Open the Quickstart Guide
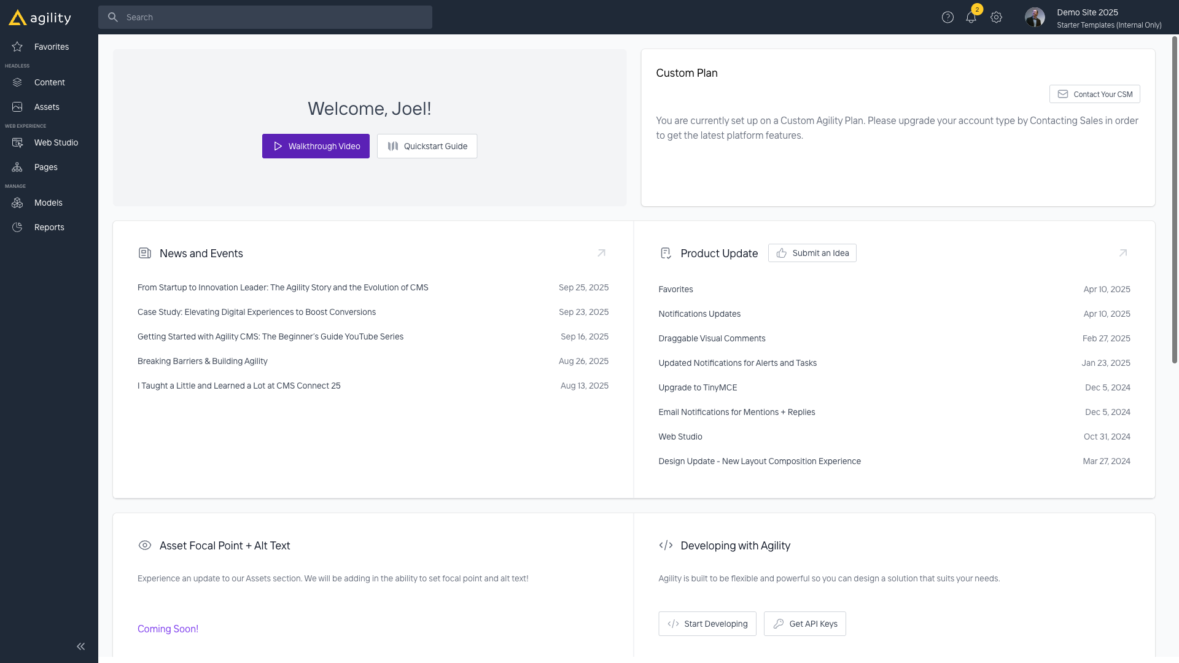Viewport: 1179px width, 663px height. [x=427, y=146]
